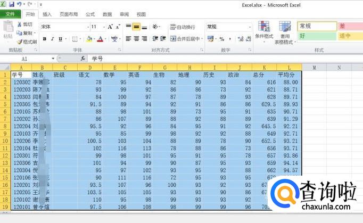Decrease font size with smaller A icon
363x223 pixels.
[x=118, y=27]
